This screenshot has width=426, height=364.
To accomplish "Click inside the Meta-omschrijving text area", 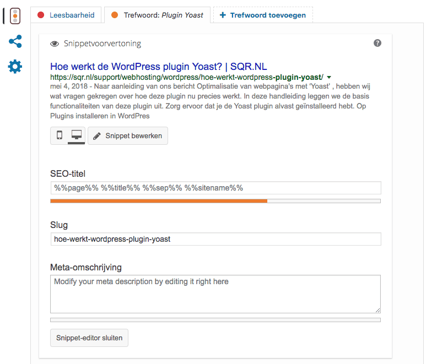I will tap(215, 294).
